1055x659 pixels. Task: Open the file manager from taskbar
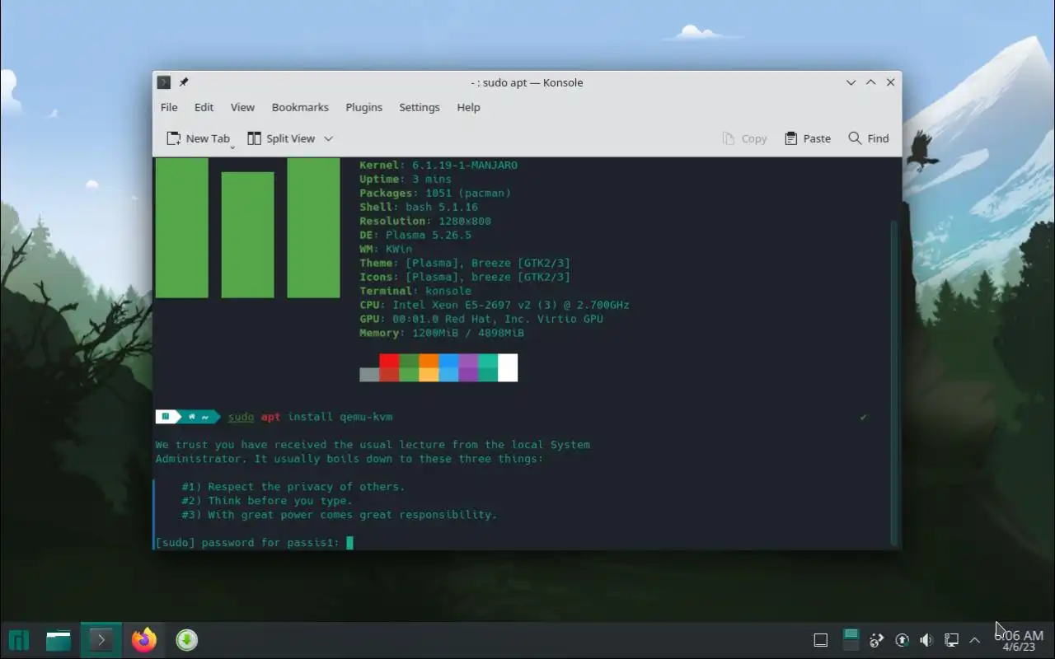point(59,640)
